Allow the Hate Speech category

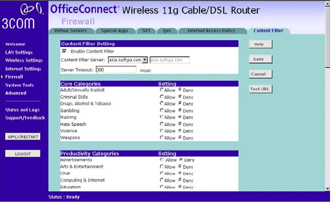click(162, 124)
